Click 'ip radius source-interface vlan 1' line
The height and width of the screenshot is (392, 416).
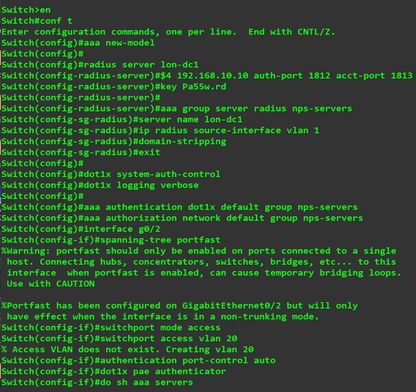tap(160, 130)
